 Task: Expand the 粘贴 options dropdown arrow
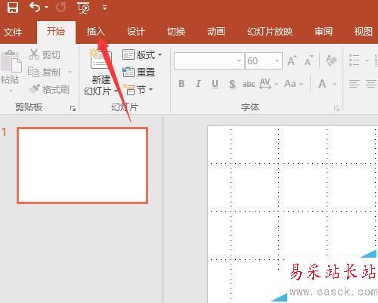point(11,91)
